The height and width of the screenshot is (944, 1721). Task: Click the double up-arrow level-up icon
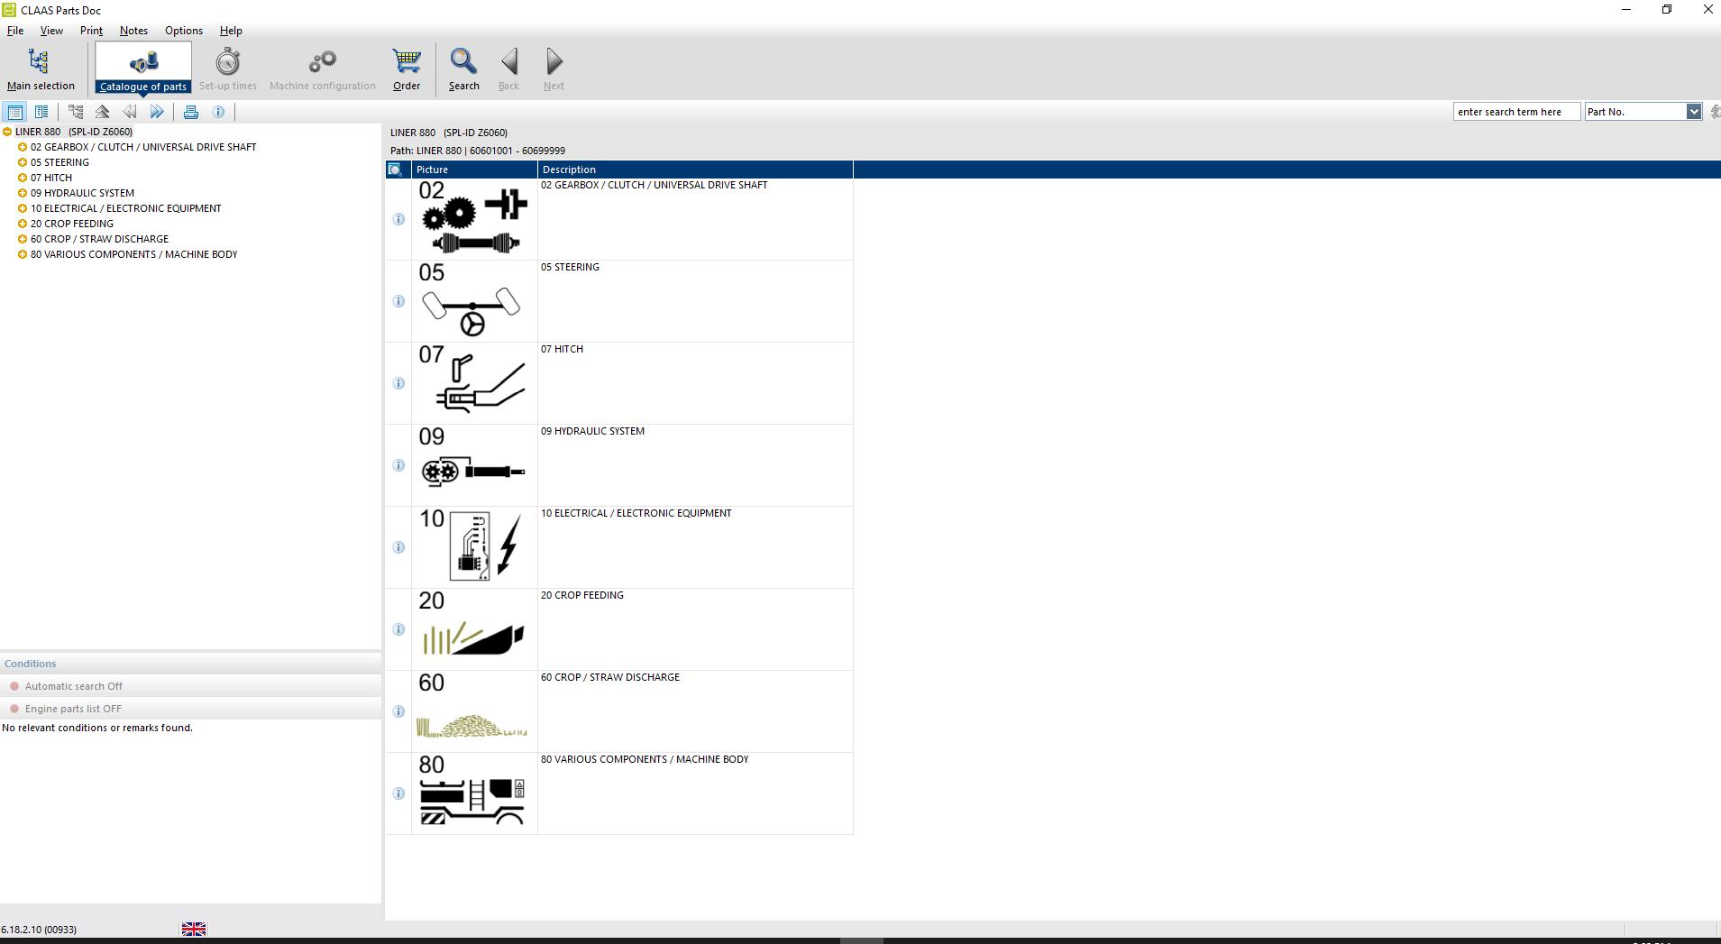point(103,112)
